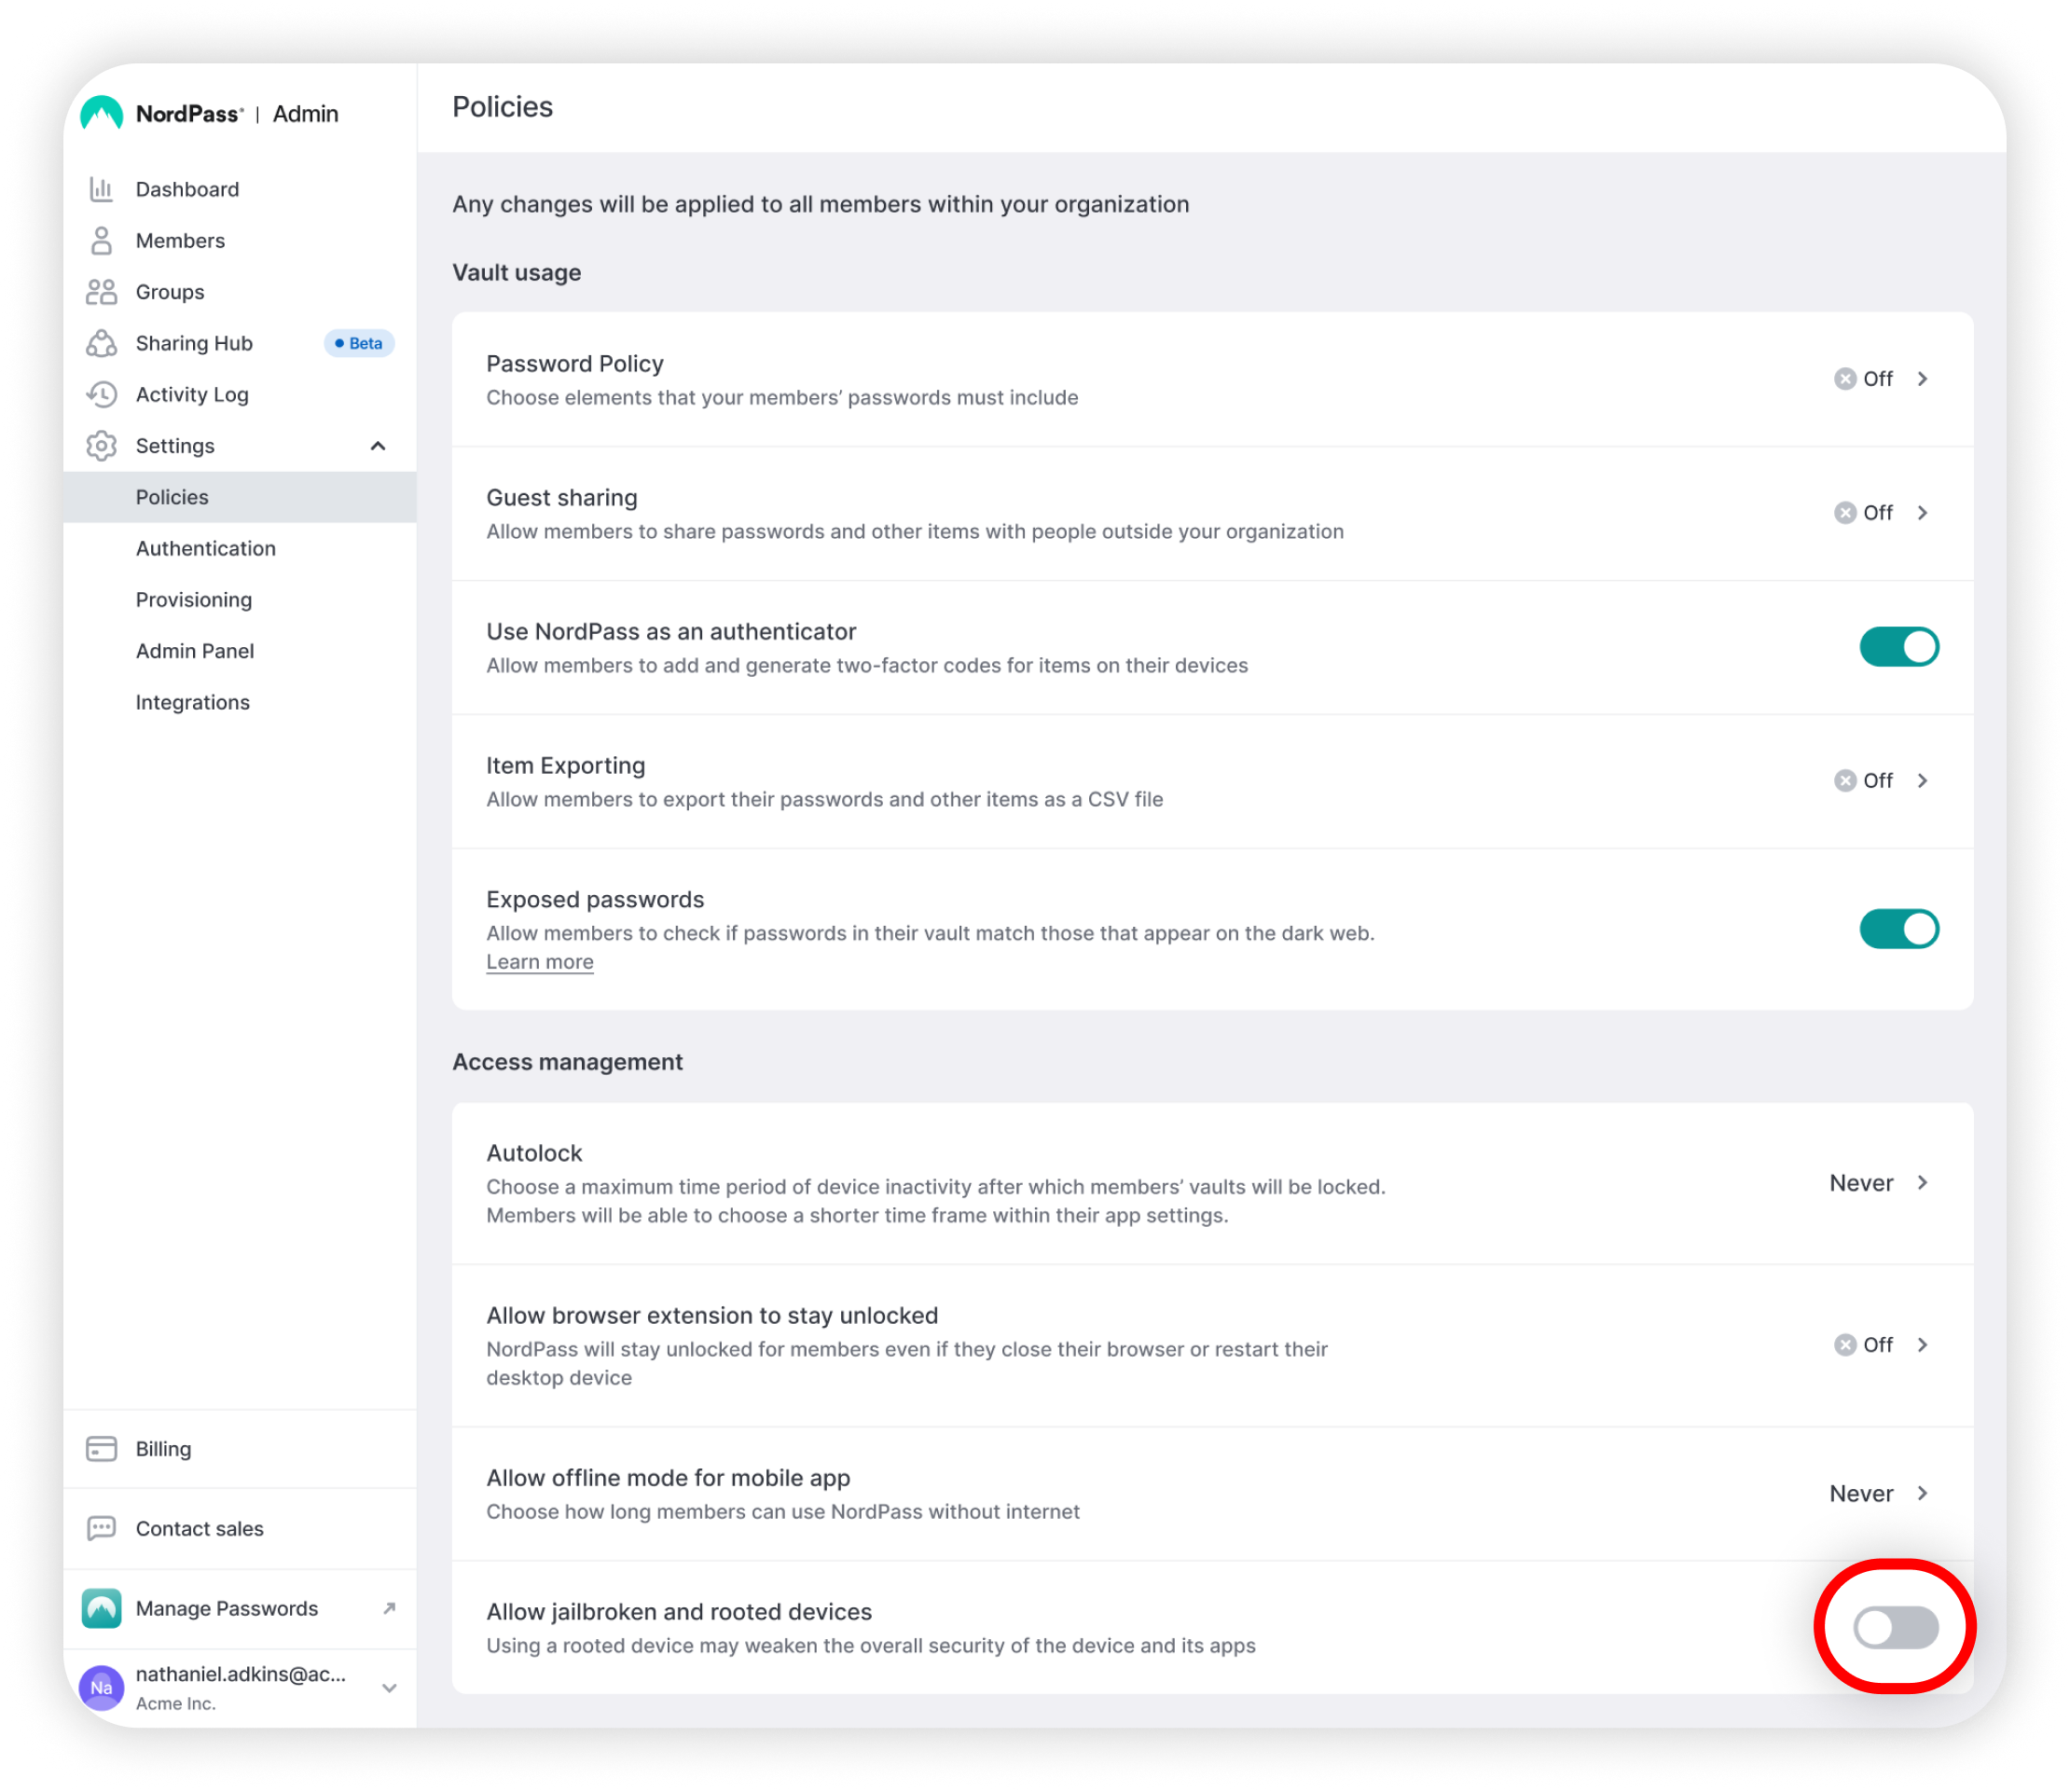This screenshot has height=1792, width=2070.
Task: Click the Members person icon
Action: 101,240
